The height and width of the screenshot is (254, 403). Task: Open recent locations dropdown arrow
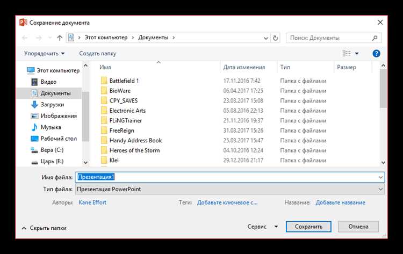coord(50,38)
